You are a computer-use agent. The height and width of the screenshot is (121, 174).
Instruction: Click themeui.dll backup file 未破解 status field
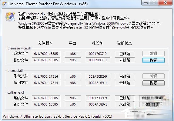click(125, 83)
